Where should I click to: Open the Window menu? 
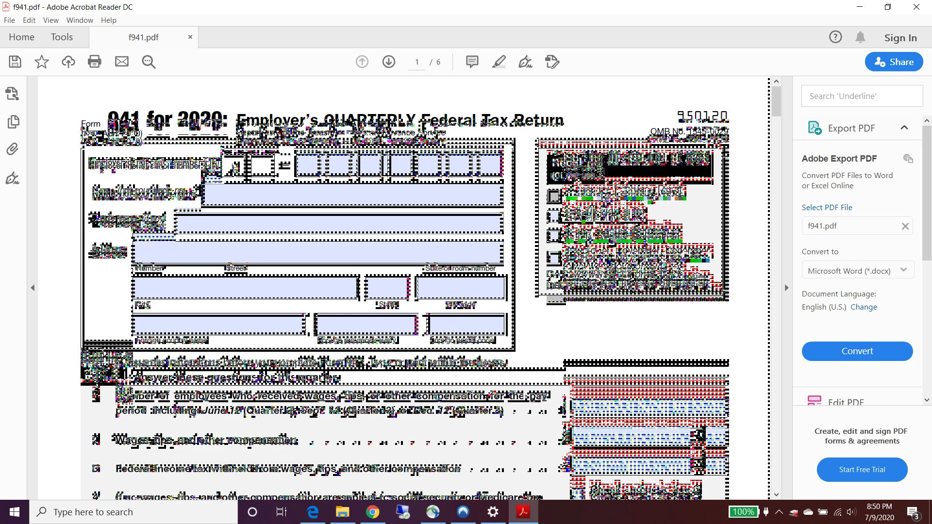(x=80, y=20)
